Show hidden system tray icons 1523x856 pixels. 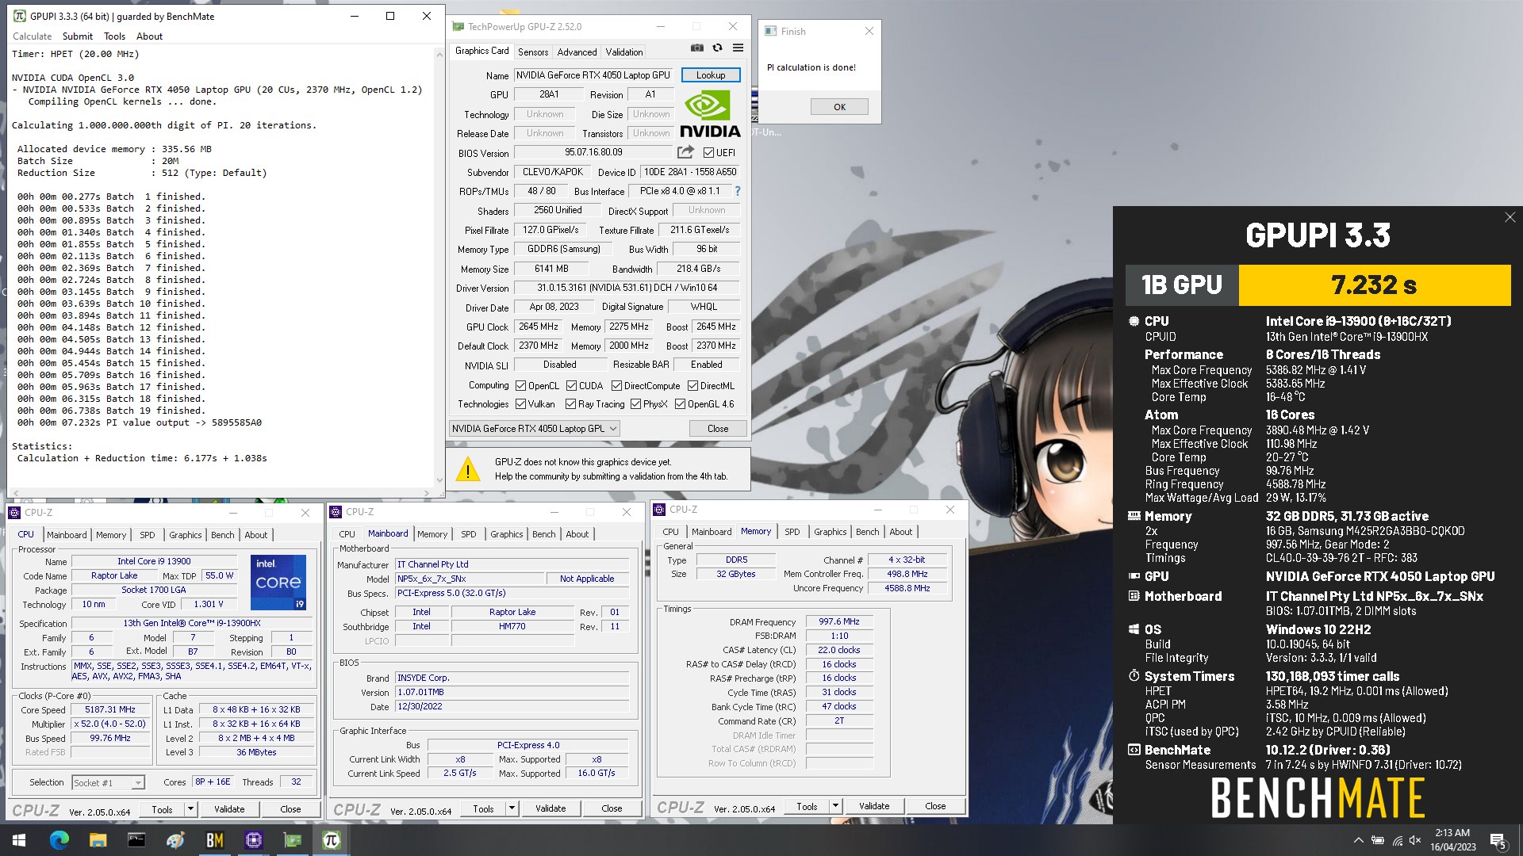point(1358,840)
